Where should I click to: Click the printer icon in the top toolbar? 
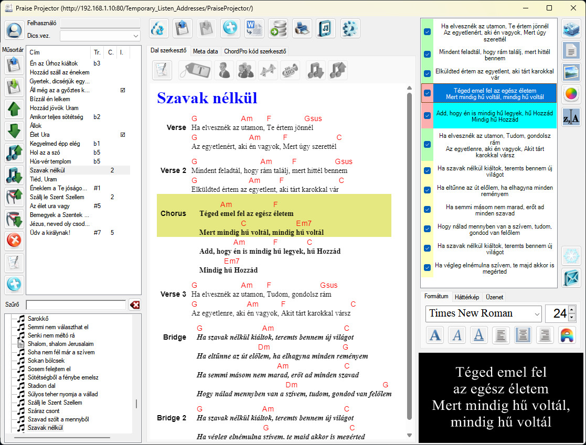tap(302, 28)
